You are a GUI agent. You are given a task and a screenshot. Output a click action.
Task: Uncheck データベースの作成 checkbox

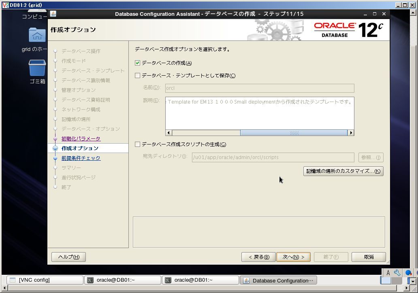138,63
